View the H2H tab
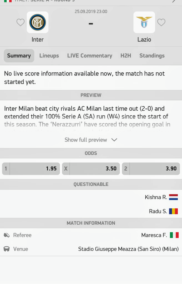This screenshot has height=284, width=182. [x=126, y=56]
